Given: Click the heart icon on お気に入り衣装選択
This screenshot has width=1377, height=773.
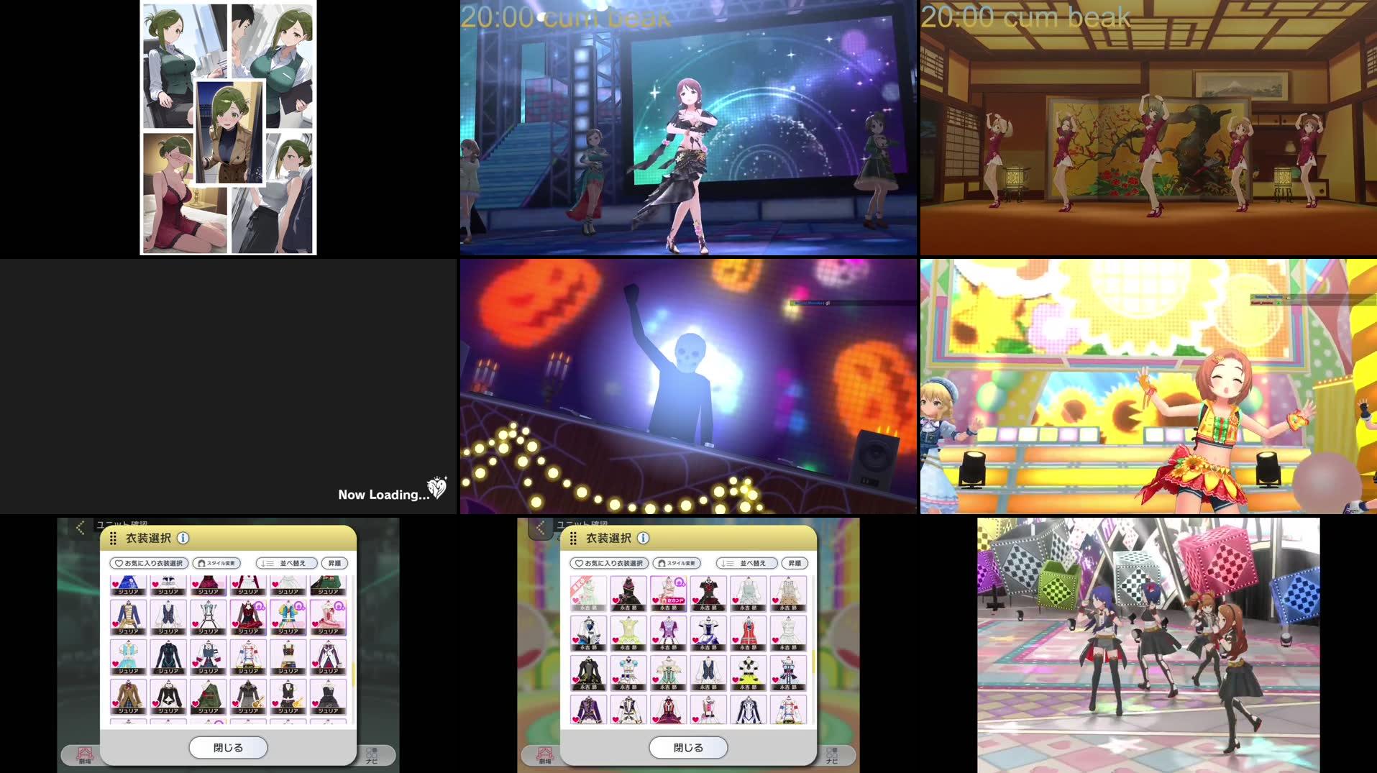Looking at the screenshot, I should [x=119, y=564].
